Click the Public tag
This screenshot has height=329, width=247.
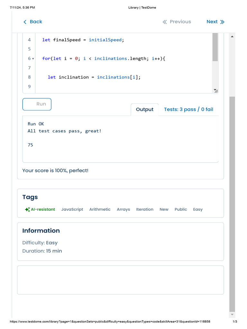point(181,209)
